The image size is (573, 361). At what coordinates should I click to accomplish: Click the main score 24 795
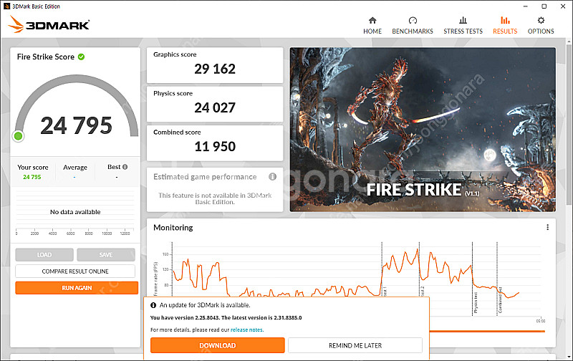[x=77, y=125]
